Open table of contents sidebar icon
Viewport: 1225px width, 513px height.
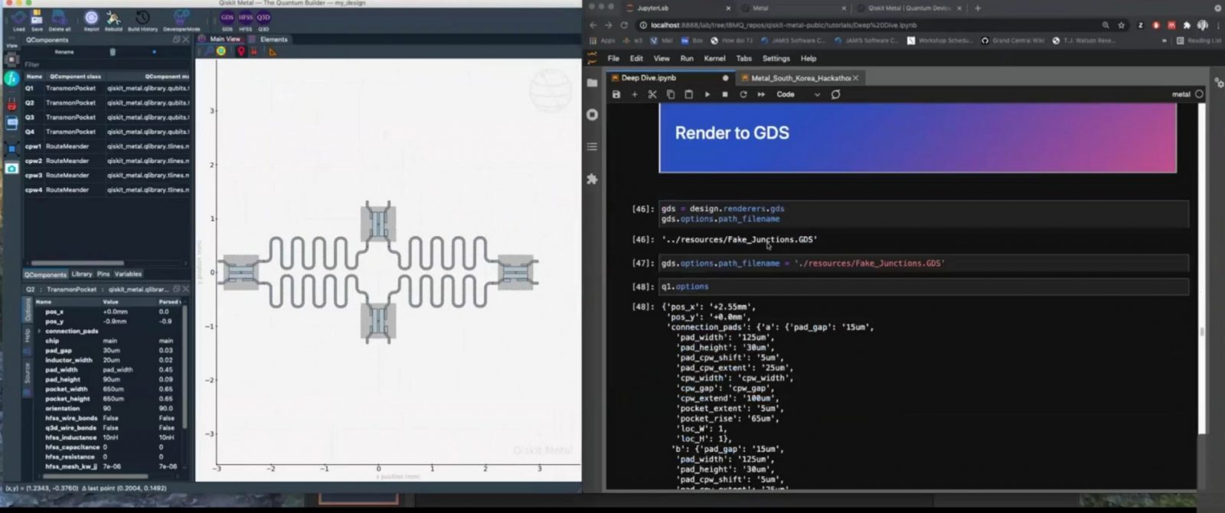[592, 147]
